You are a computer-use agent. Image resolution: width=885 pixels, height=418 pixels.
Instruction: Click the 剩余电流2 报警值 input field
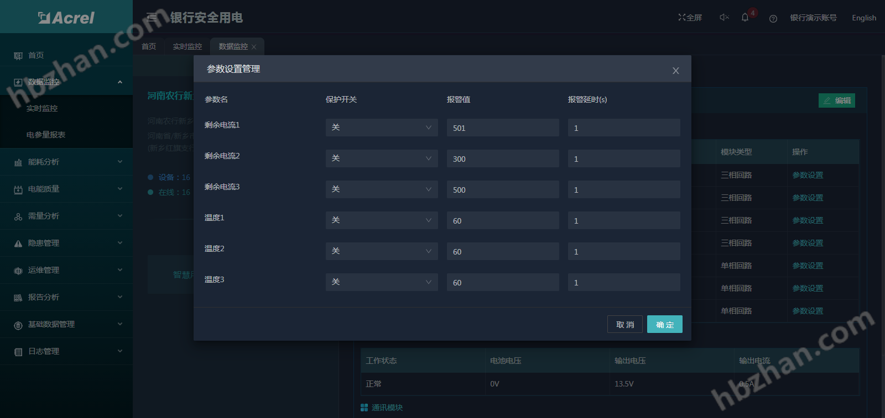(x=502, y=158)
